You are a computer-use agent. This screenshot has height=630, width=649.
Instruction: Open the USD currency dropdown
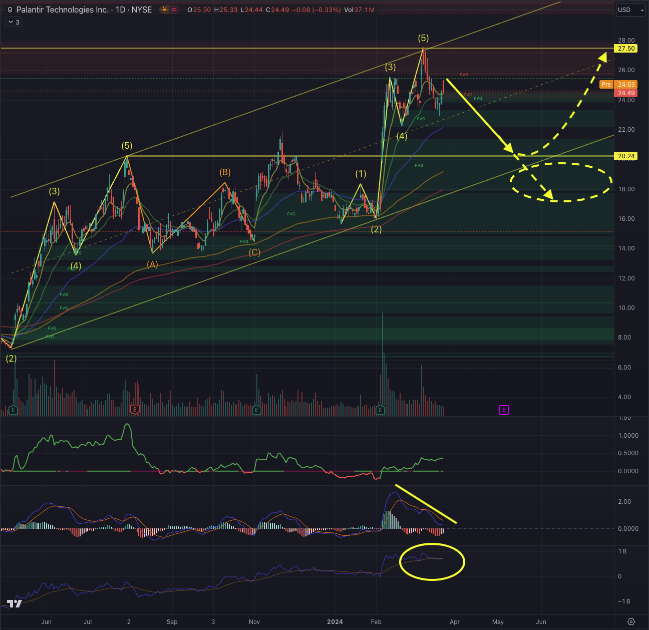pyautogui.click(x=630, y=10)
